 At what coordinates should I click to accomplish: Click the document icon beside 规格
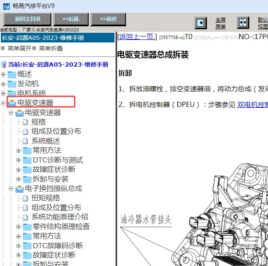[x=25, y=122]
